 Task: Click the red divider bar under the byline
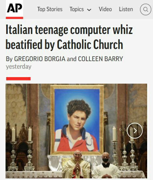pyautogui.click(x=18, y=79)
